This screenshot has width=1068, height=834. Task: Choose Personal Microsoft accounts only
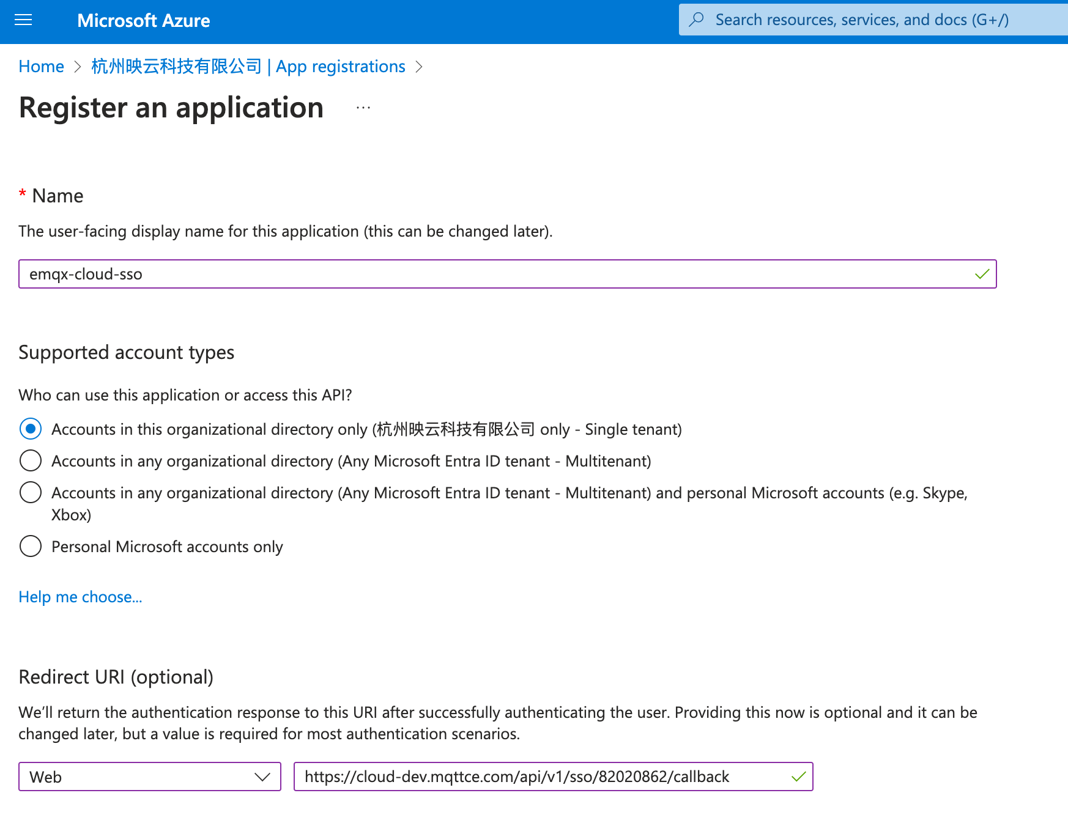point(31,546)
